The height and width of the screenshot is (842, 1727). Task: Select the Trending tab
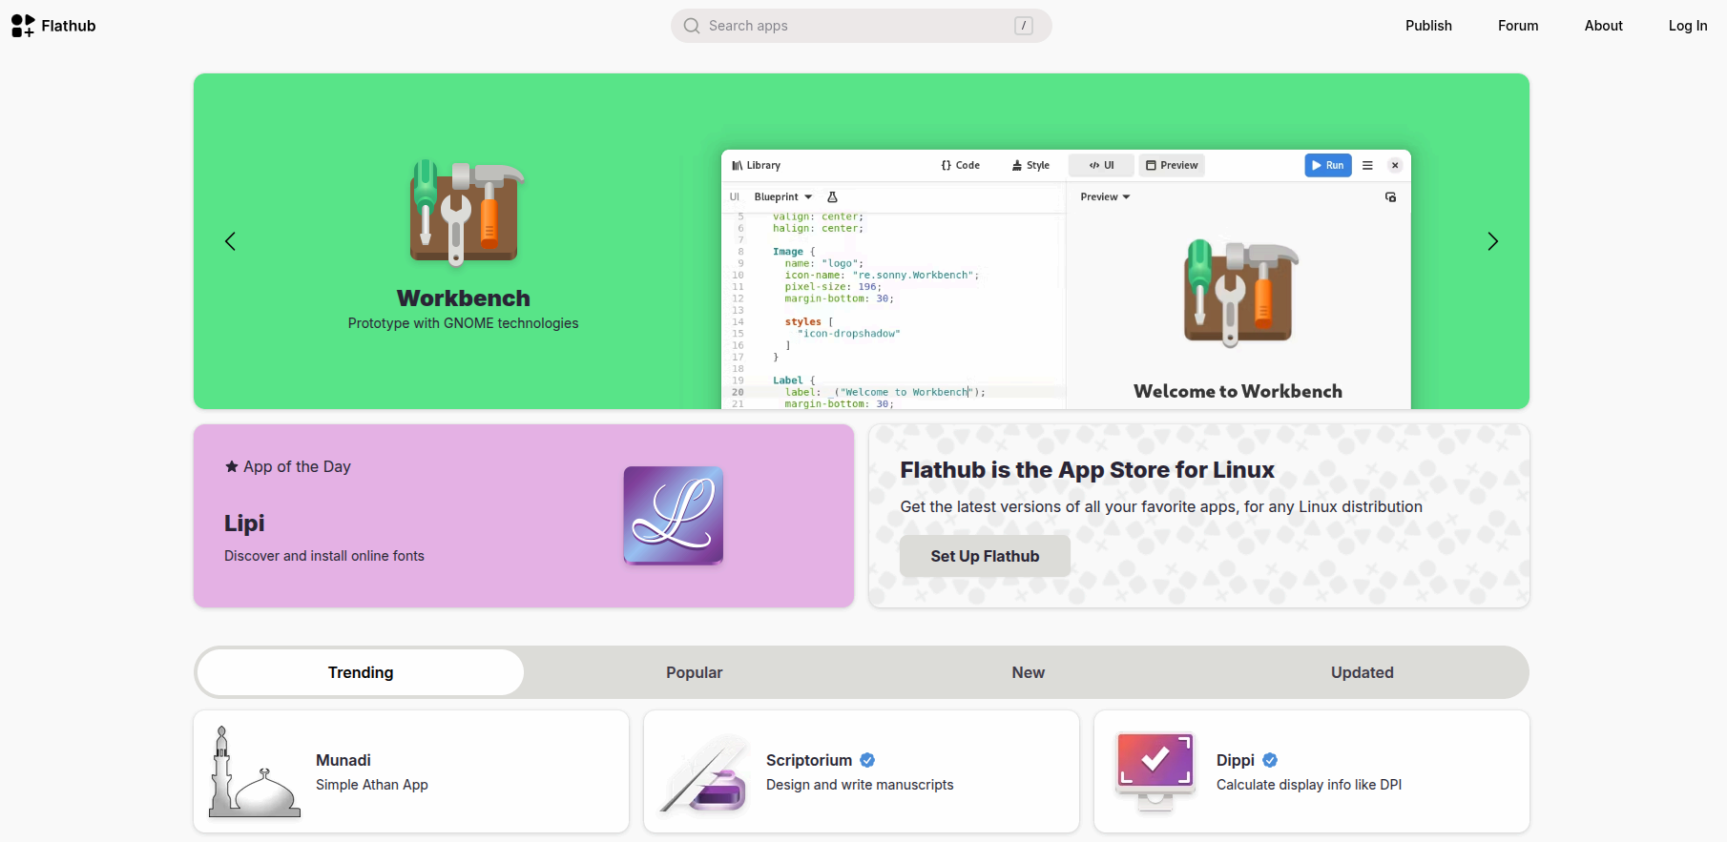coord(361,672)
